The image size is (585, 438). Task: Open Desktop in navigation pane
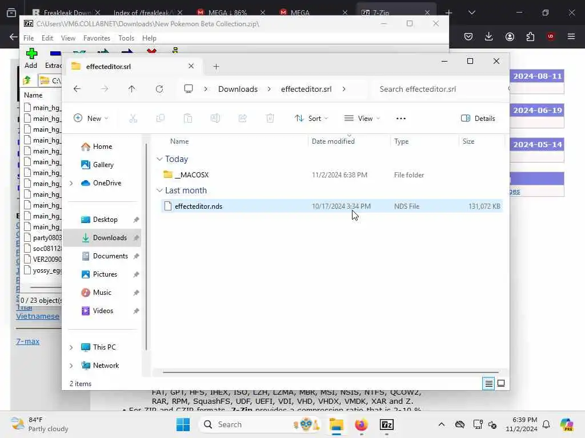[x=105, y=220]
